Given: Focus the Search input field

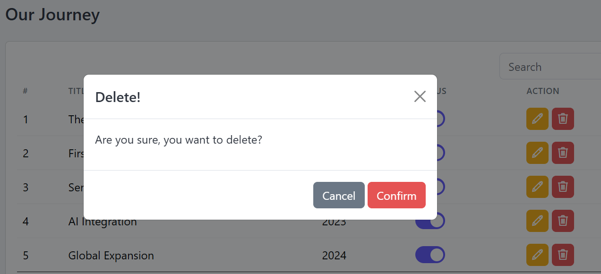Looking at the screenshot, I should pos(550,67).
